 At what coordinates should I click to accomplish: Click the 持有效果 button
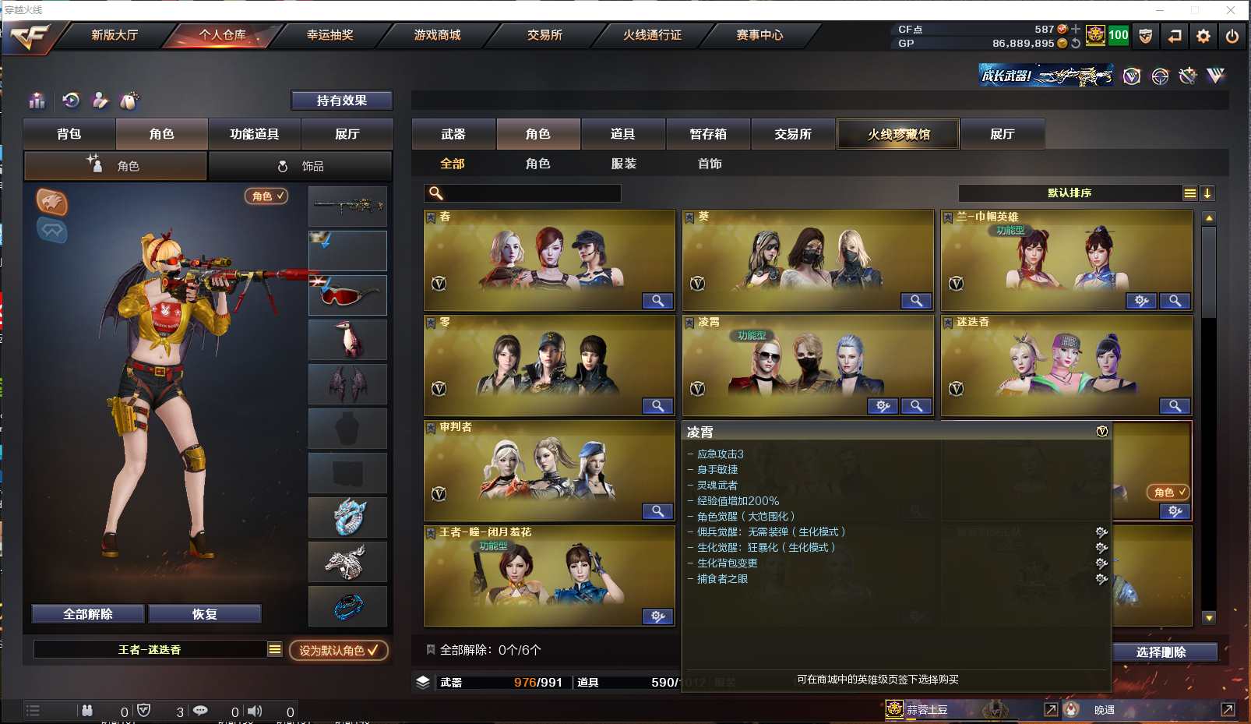pos(342,101)
